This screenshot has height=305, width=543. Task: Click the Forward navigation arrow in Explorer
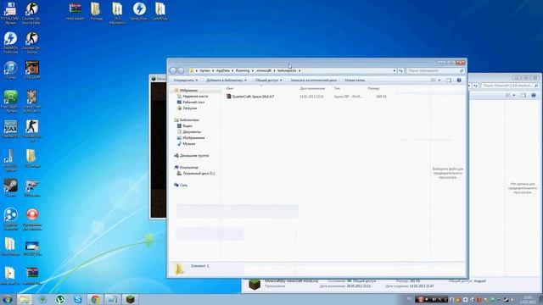[x=181, y=70]
